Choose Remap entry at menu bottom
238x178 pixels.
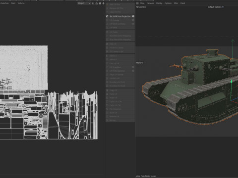pyautogui.click(x=120, y=120)
